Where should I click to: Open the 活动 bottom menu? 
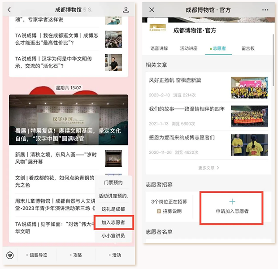(x=115, y=255)
